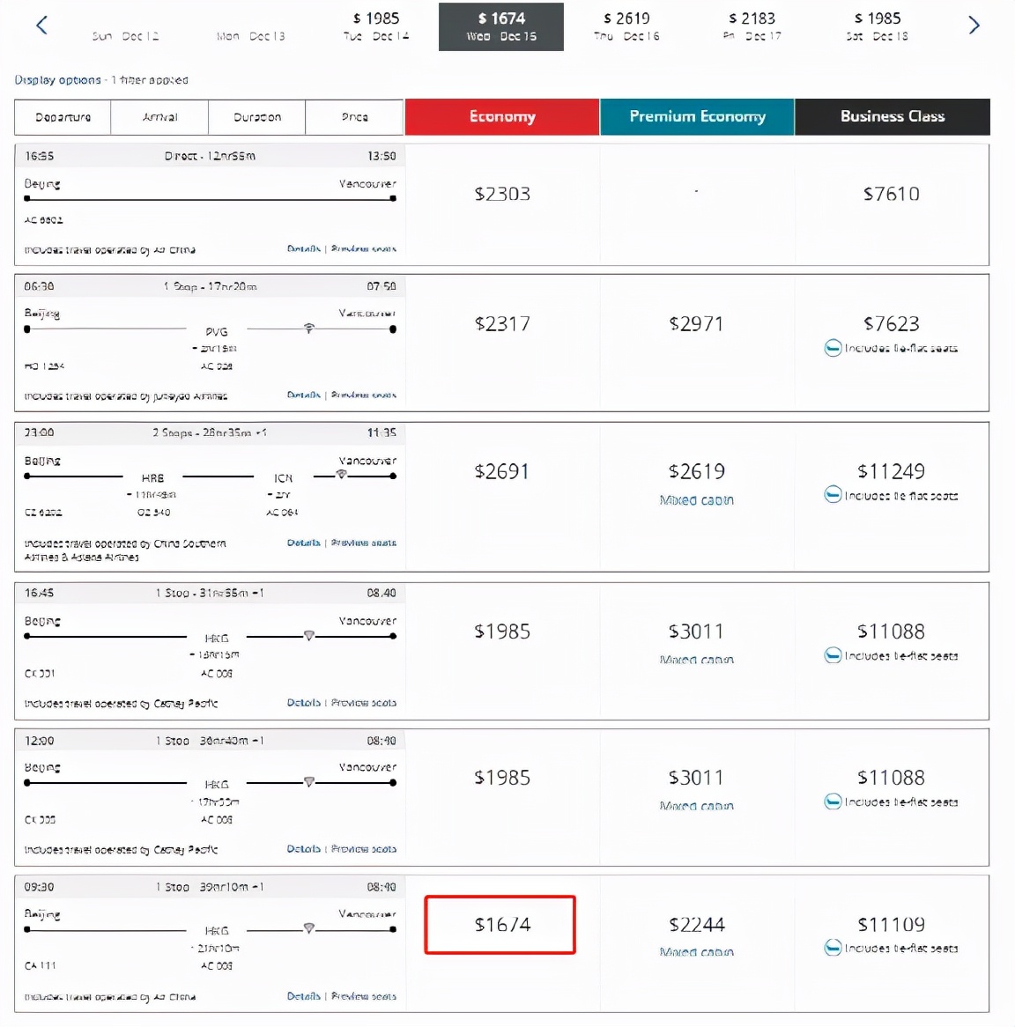Viewport: 1015px width, 1027px height.
Task: Click Wi-Fi icon on 09:30 HKG flight
Action: [x=308, y=928]
